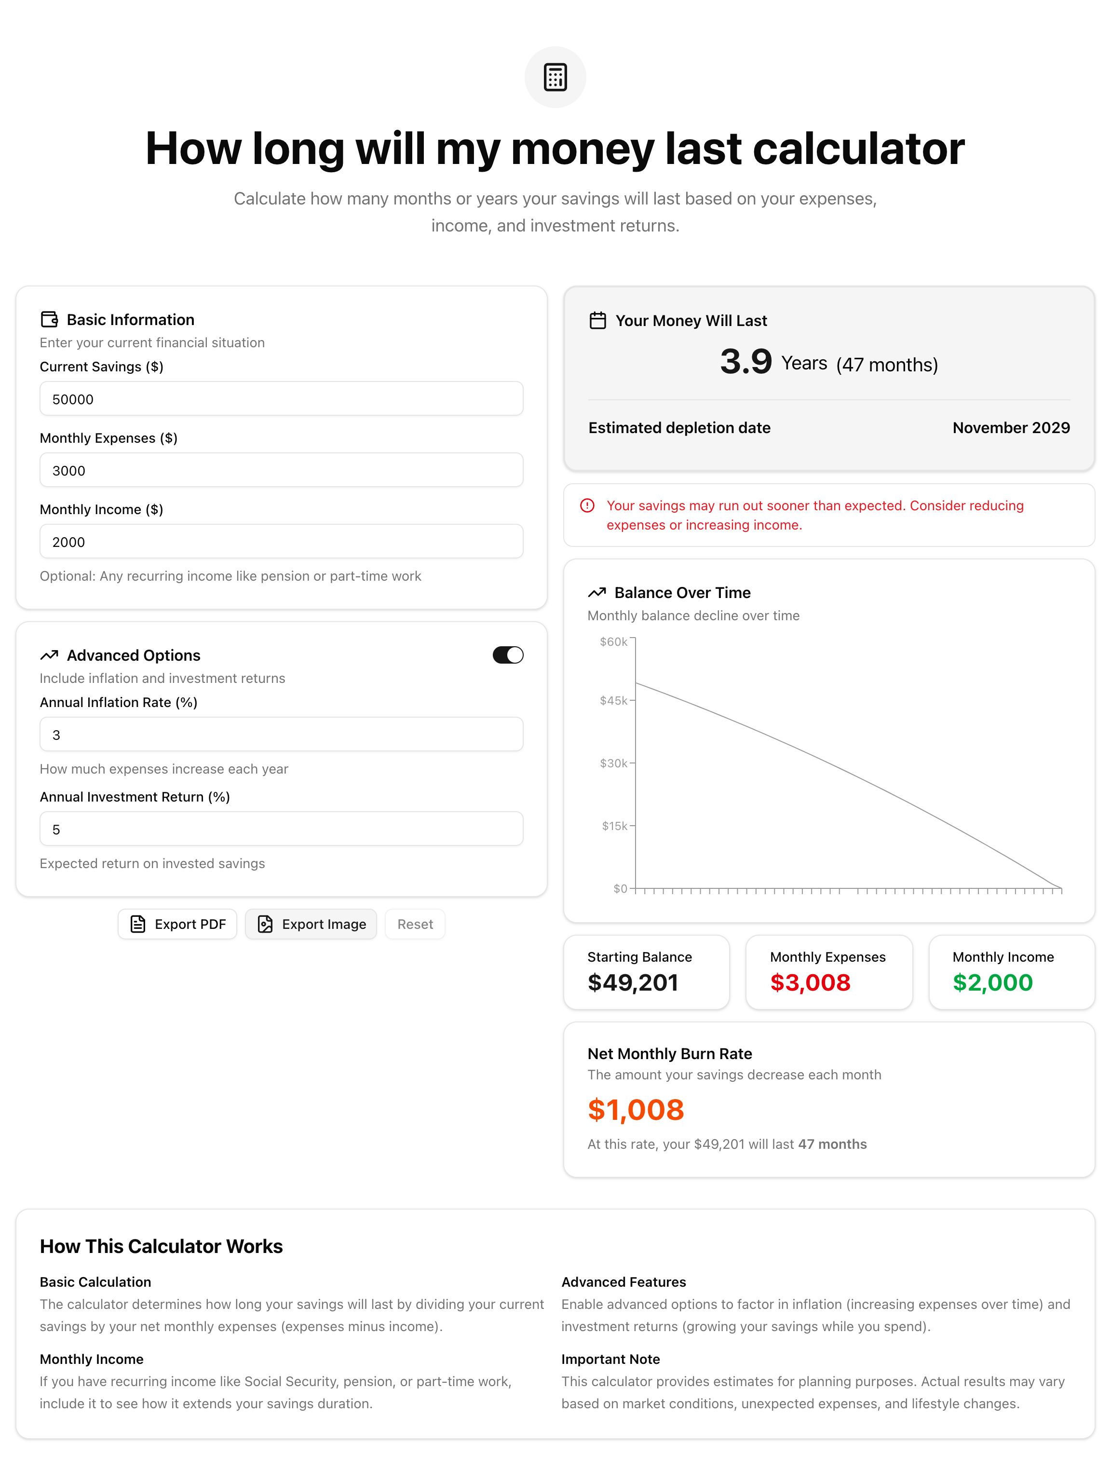The image size is (1111, 1470).
Task: Click the Current Savings input field
Action: tap(281, 398)
